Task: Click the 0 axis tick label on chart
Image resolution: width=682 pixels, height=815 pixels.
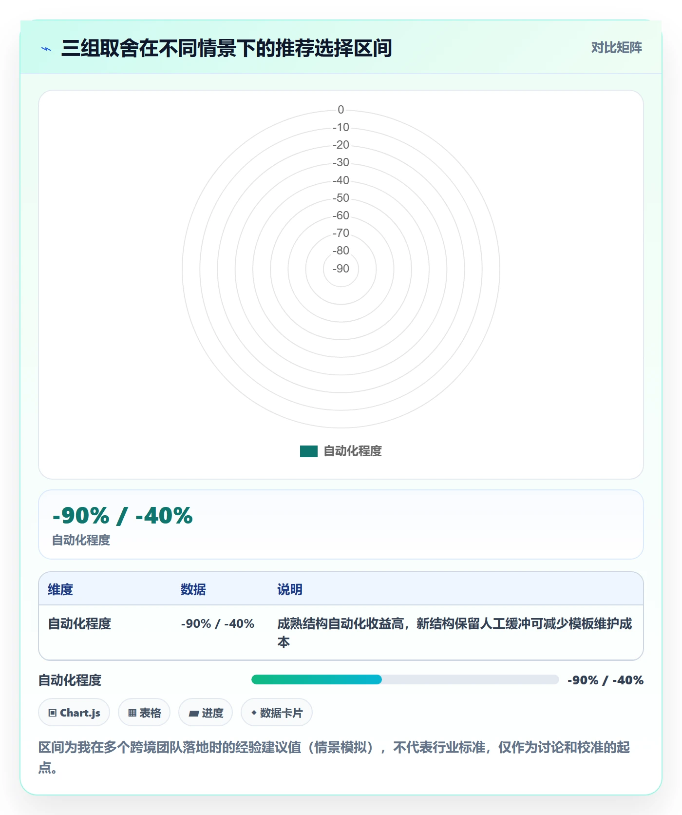Action: pos(341,110)
